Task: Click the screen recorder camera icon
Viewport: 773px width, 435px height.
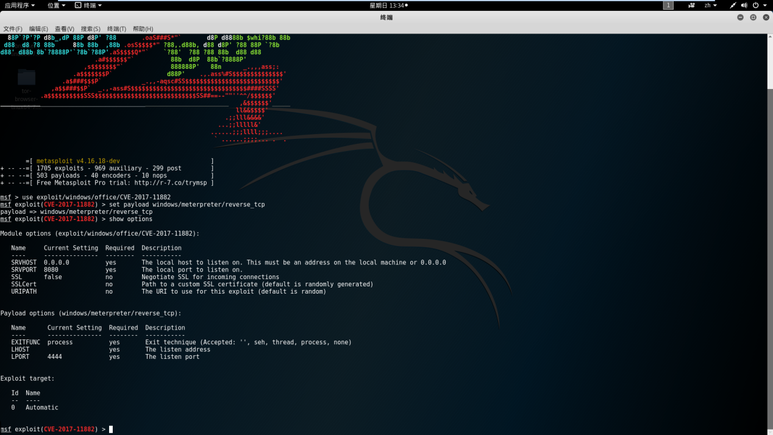Action: pos(691,5)
